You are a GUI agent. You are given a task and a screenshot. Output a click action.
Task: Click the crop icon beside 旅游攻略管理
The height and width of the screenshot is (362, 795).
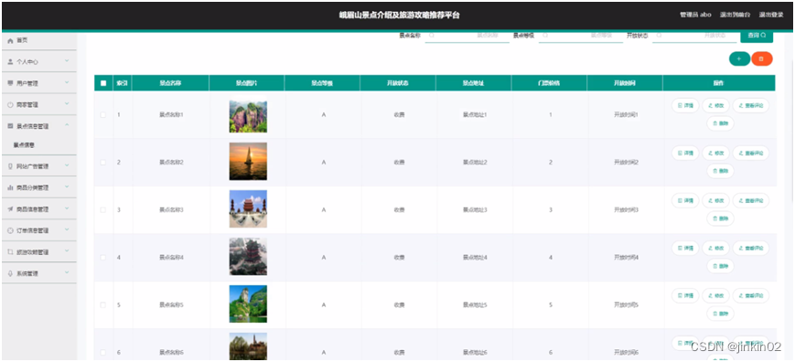(x=10, y=251)
